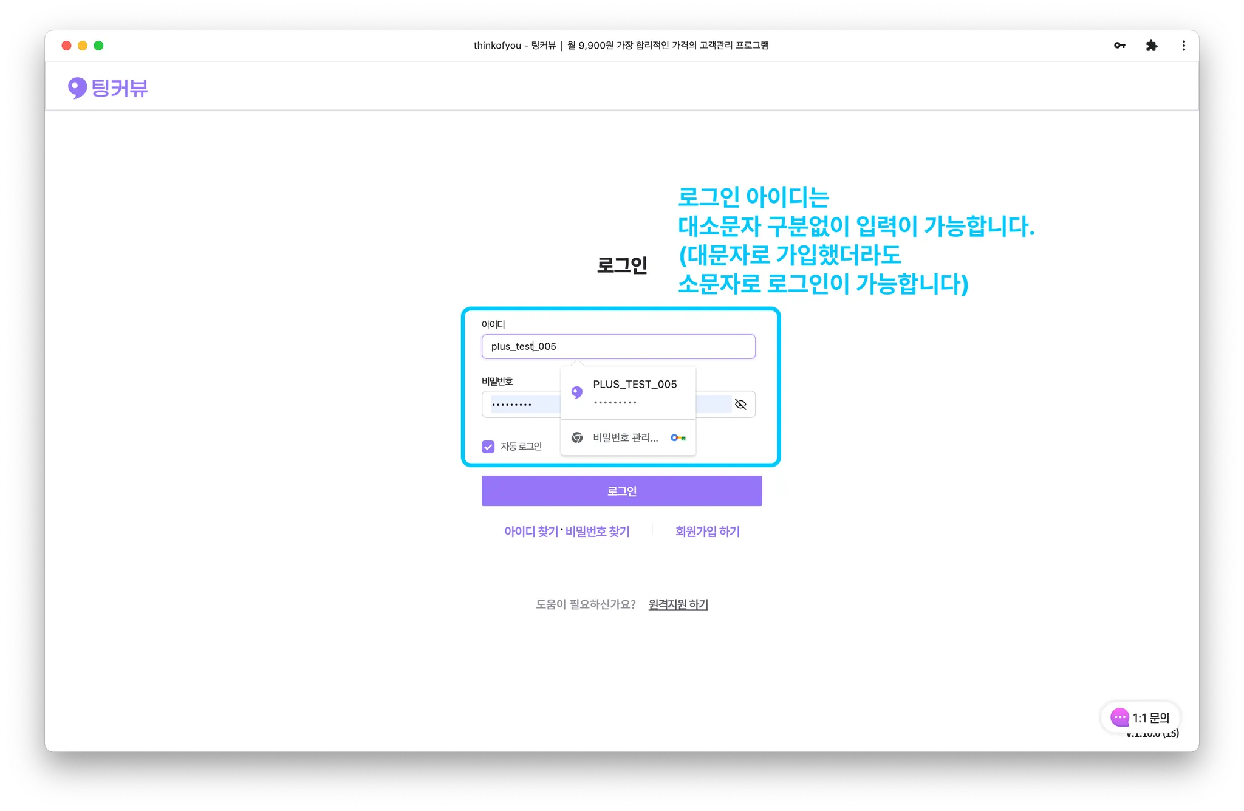This screenshot has width=1244, height=811.
Task: Click the pink chat bubble icon
Action: (x=1119, y=717)
